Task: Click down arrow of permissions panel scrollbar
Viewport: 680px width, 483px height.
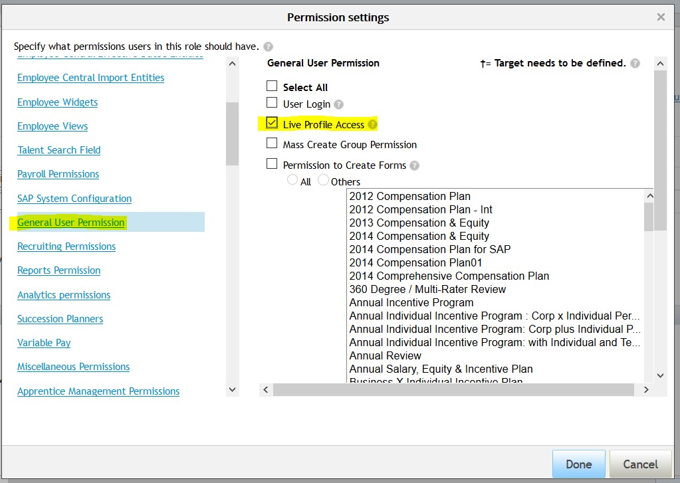Action: click(x=661, y=375)
